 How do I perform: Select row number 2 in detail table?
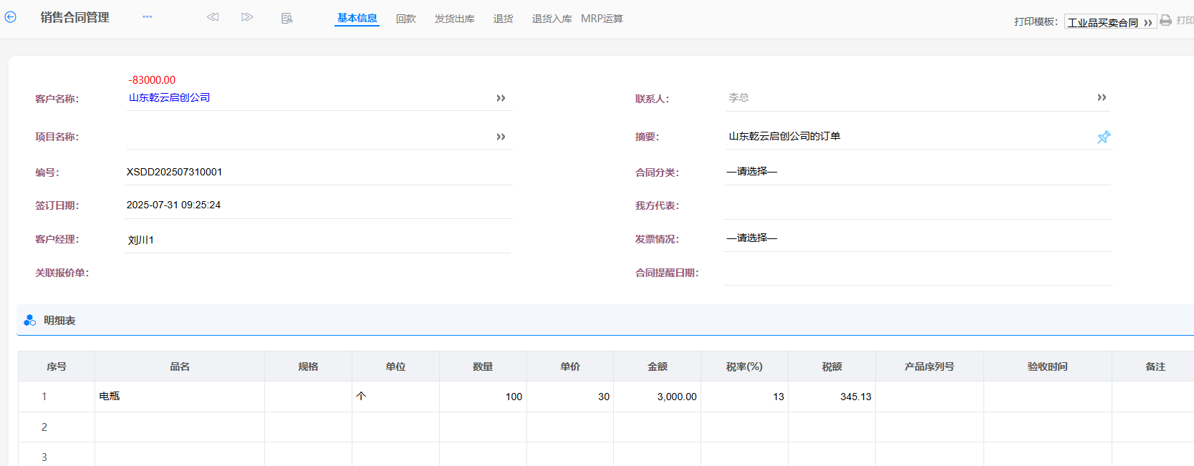click(44, 427)
